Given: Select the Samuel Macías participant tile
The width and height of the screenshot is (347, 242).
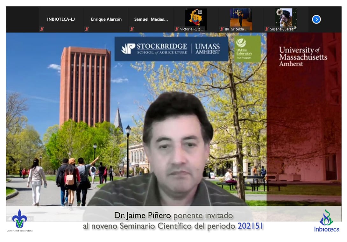Looking at the screenshot, I should (x=151, y=19).
